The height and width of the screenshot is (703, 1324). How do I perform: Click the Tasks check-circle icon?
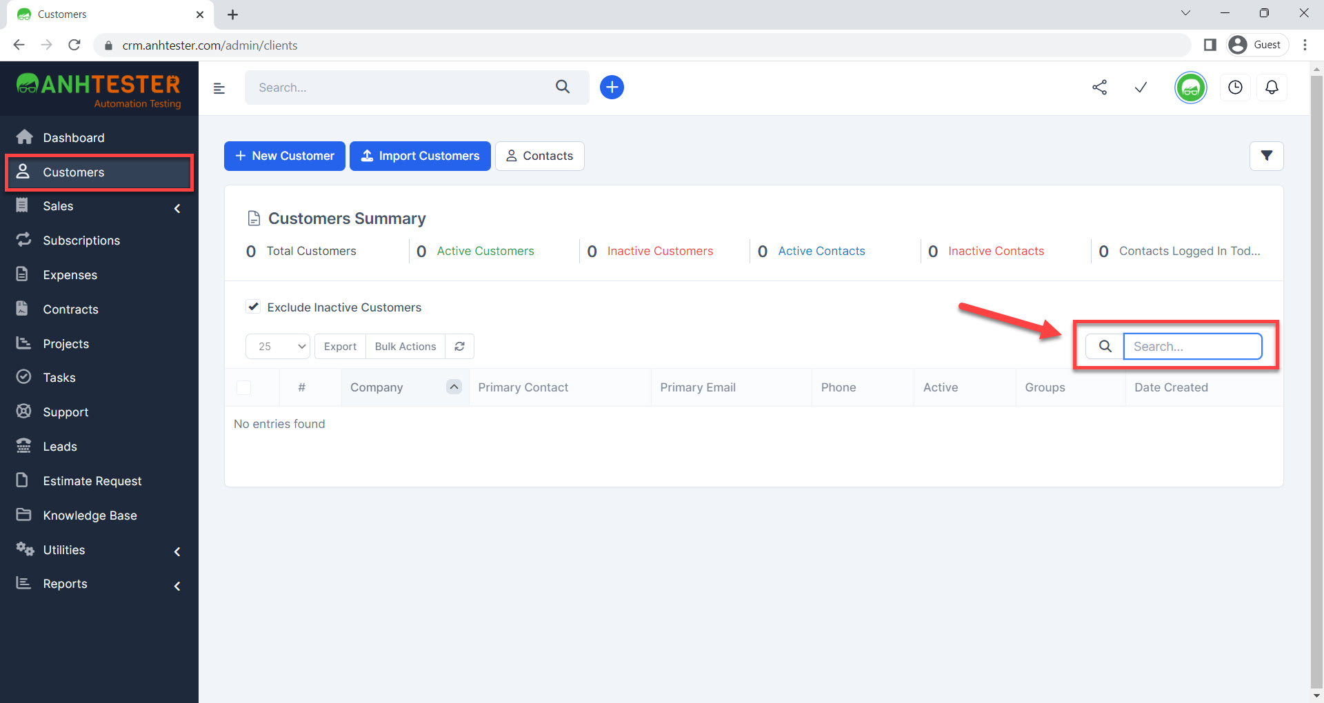(23, 377)
